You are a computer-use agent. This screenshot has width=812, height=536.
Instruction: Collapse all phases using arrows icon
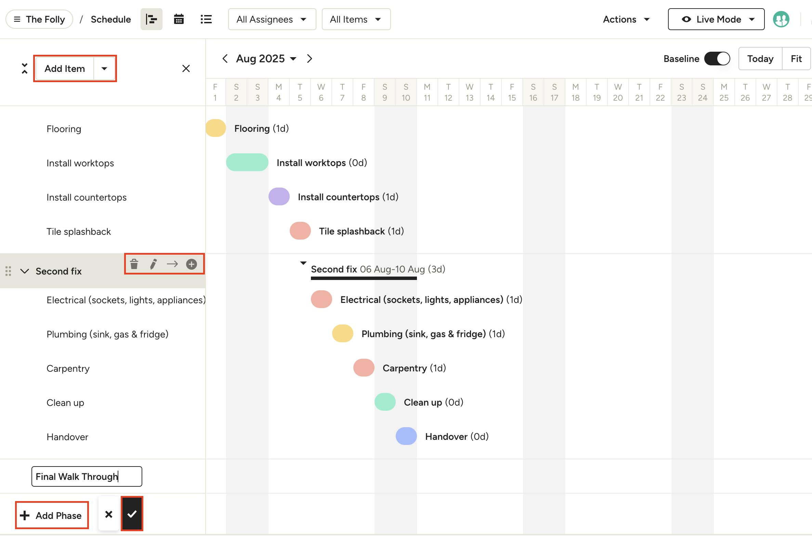(x=24, y=68)
